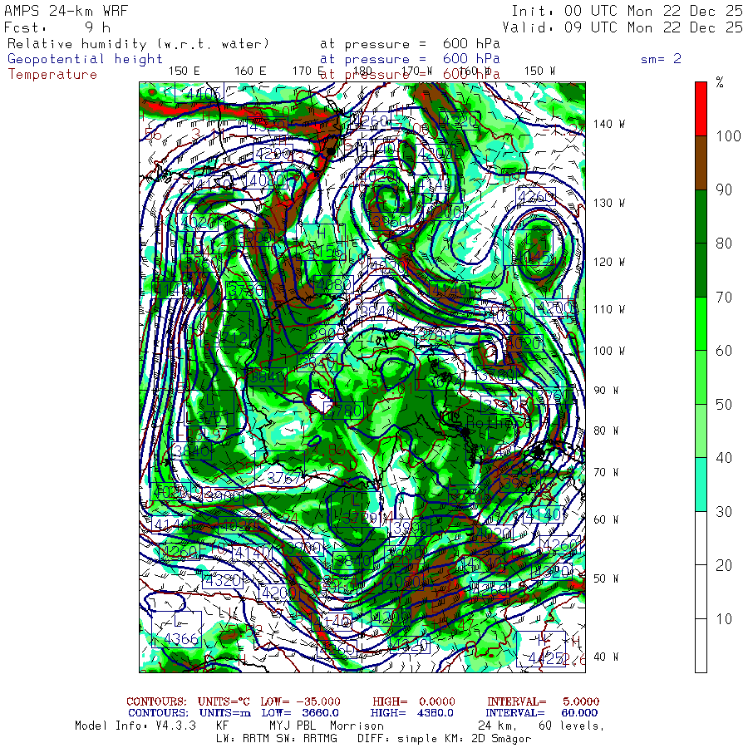Click the '40 W' longitude label
This screenshot has width=748, height=748.
point(606,657)
